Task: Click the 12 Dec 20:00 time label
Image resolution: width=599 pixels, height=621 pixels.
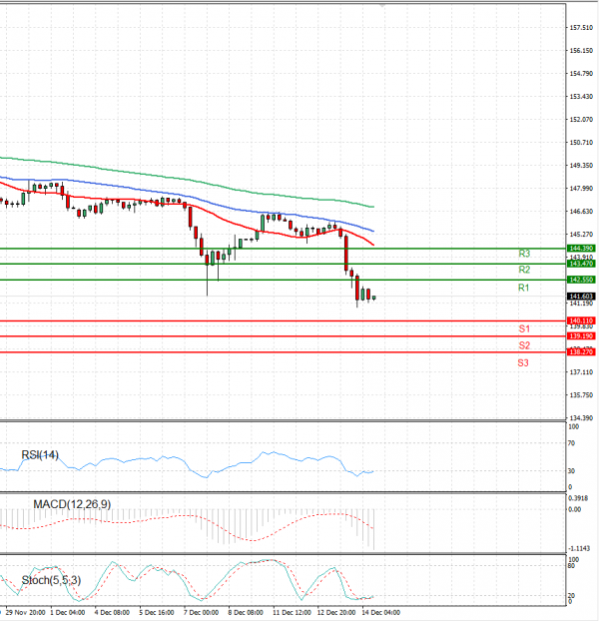Action: 336,612
